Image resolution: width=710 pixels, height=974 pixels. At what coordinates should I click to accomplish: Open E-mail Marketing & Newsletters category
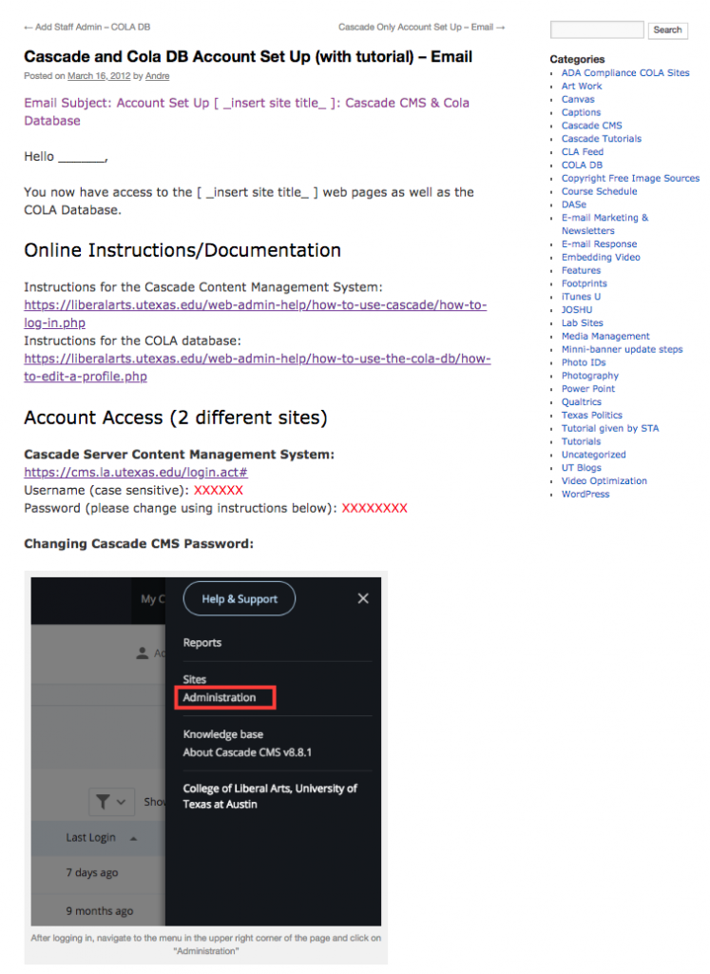[604, 224]
